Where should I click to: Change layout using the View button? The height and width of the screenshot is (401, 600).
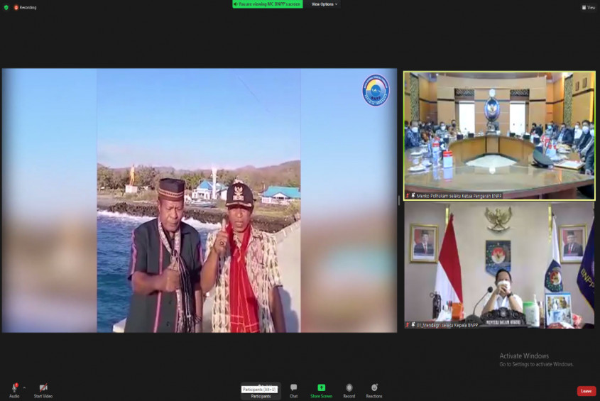(589, 7)
